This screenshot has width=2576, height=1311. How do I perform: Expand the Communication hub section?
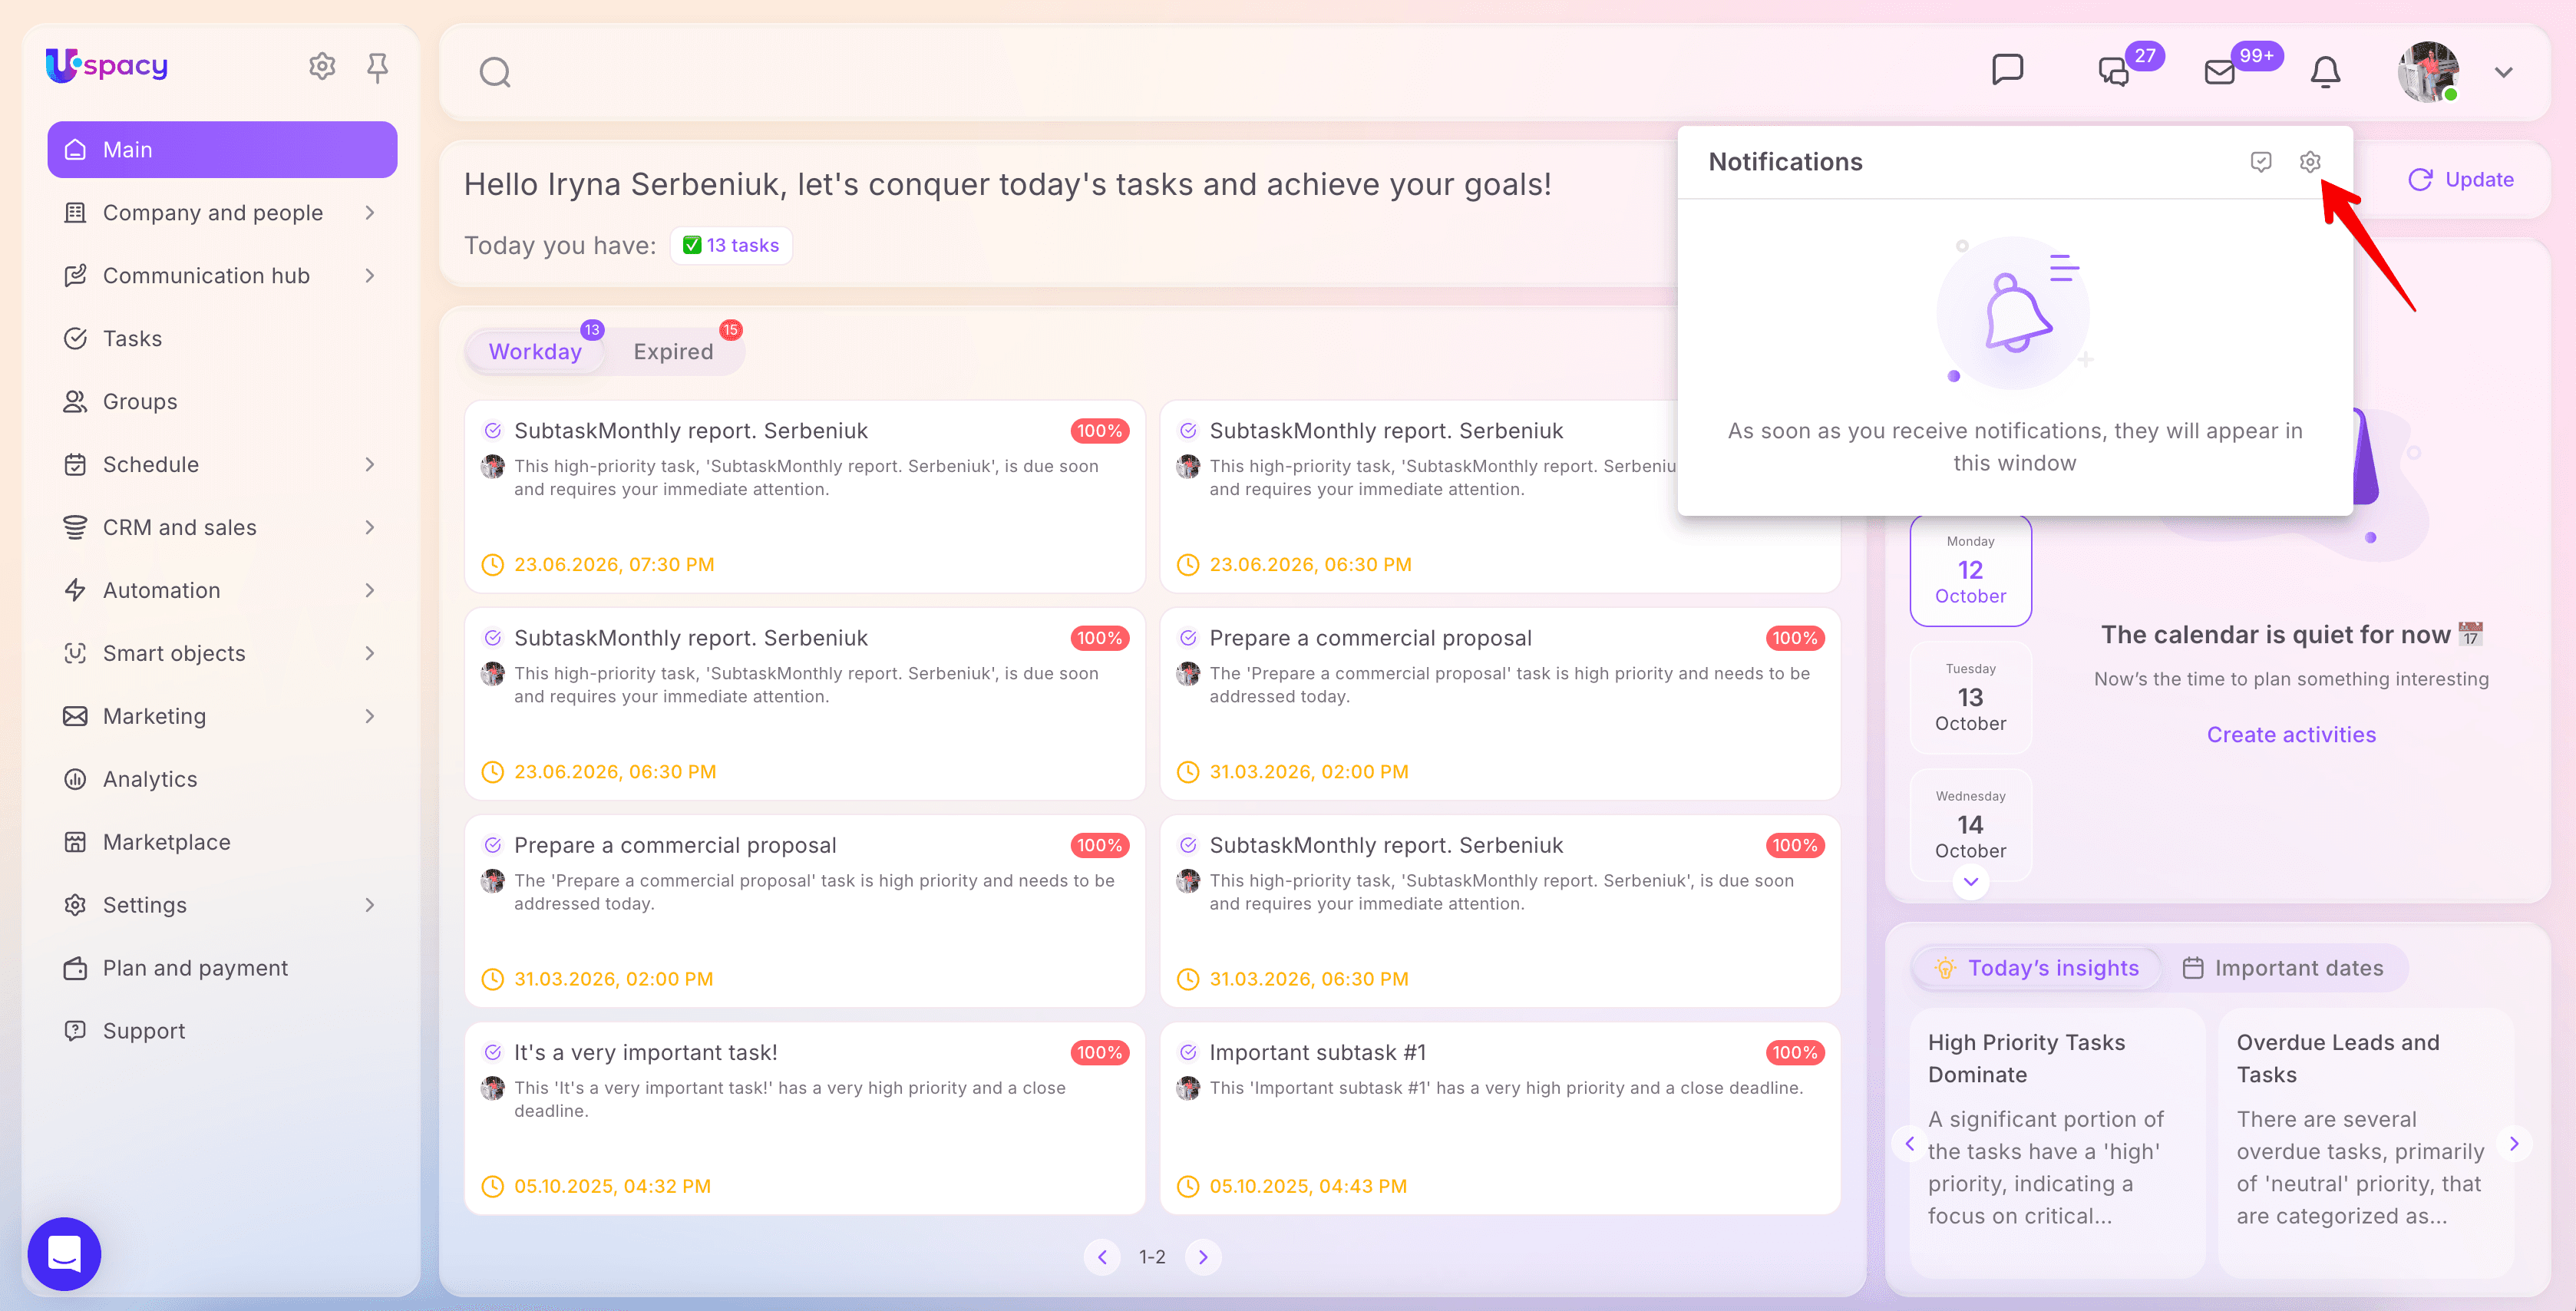click(x=222, y=275)
